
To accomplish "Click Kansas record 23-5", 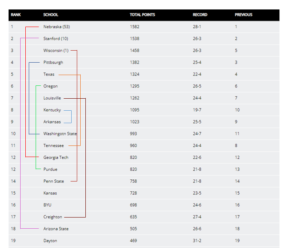I will click(197, 193).
